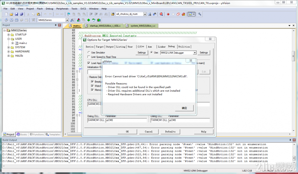Switch to the system_MM32L06xx_s.c editor tab

141,26
